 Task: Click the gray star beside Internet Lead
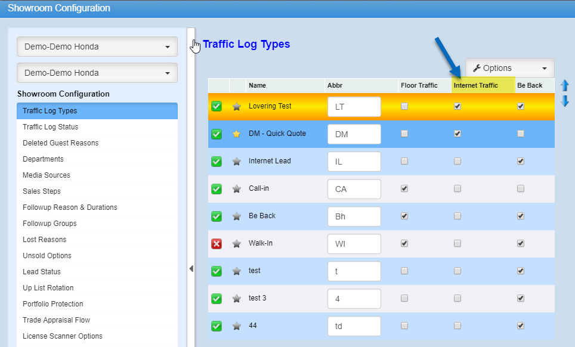237,161
